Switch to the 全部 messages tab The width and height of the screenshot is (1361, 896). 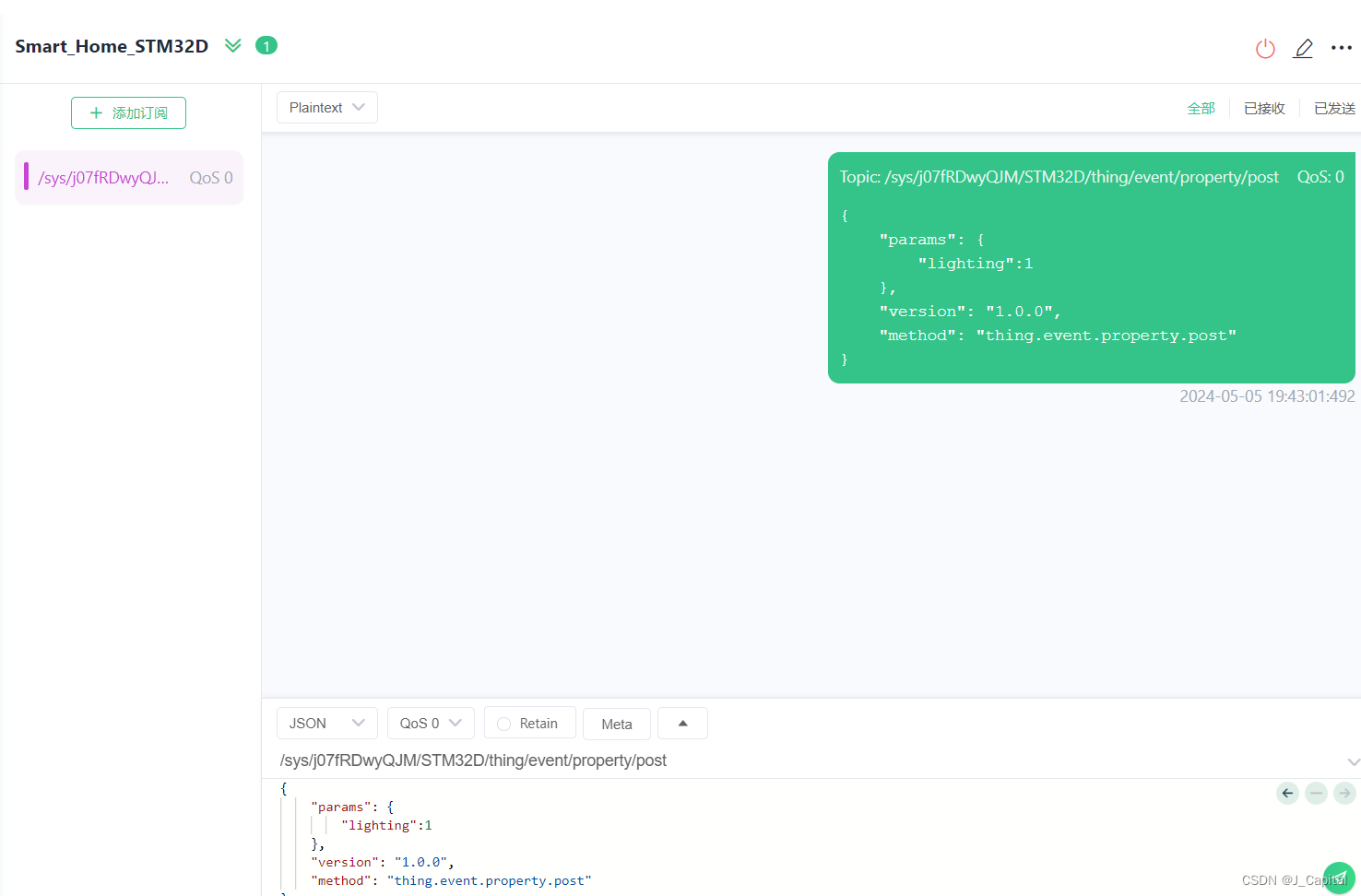[x=1201, y=108]
